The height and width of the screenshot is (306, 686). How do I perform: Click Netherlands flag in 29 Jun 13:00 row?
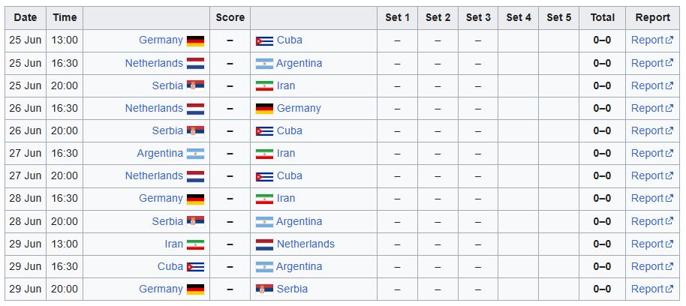[264, 244]
